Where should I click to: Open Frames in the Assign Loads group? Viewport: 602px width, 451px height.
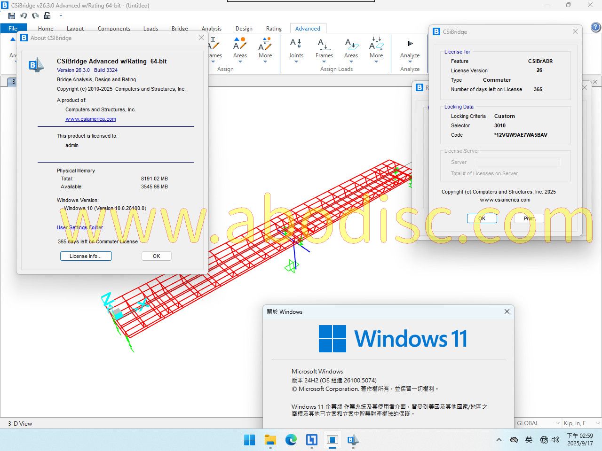point(324,49)
